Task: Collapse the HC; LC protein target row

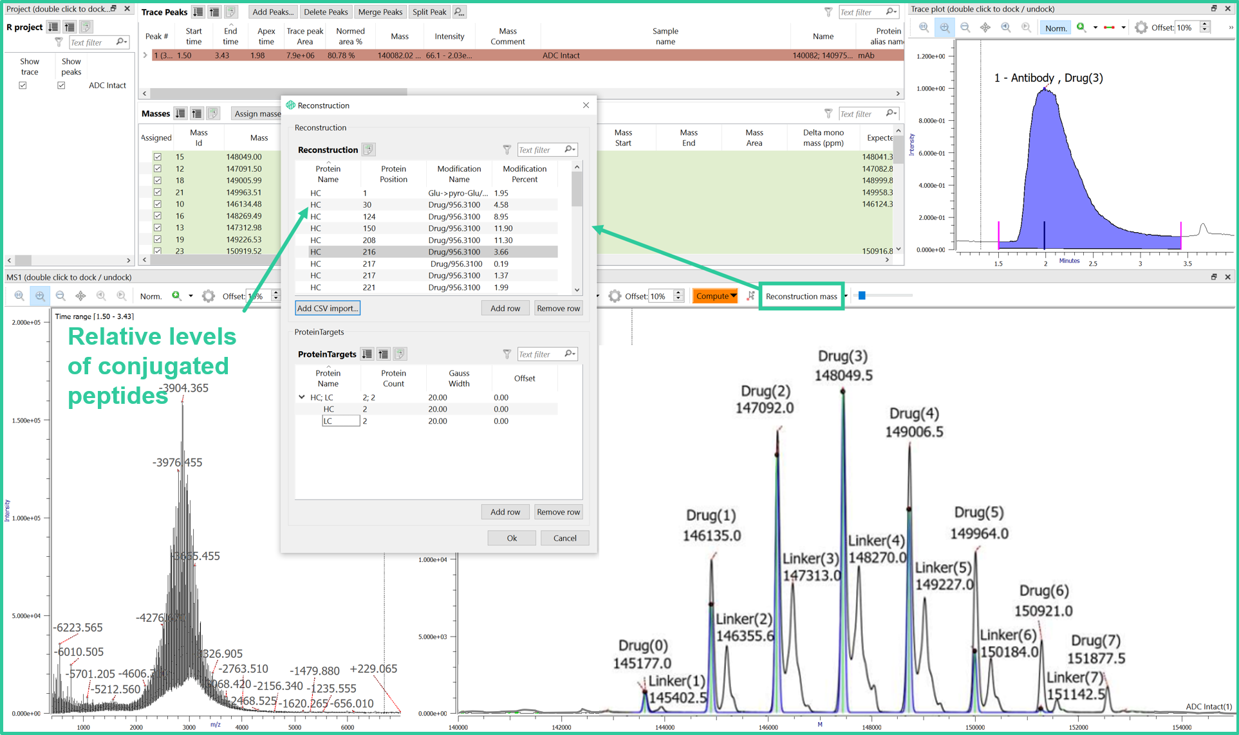Action: [302, 397]
